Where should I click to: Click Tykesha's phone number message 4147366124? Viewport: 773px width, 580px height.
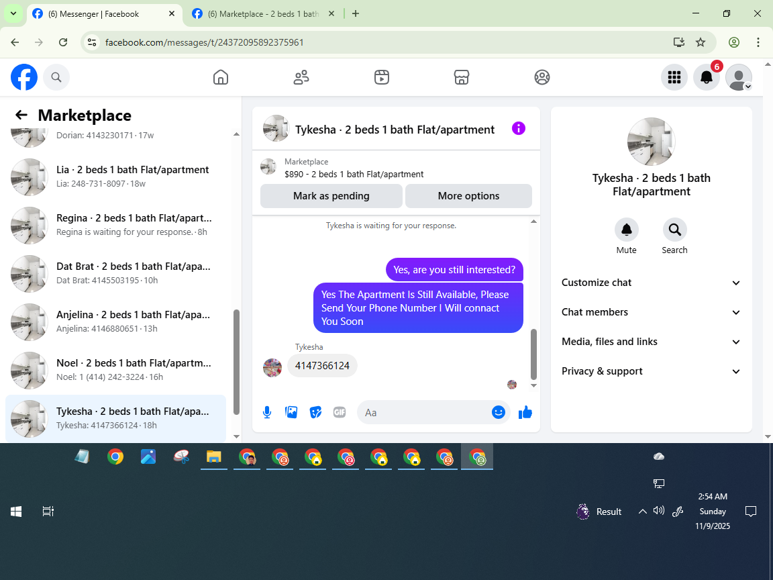[322, 365]
